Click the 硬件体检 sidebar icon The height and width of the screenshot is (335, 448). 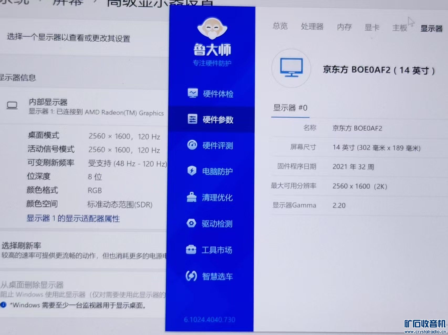(x=193, y=93)
